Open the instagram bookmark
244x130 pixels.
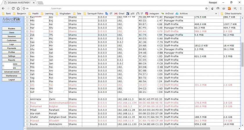tap(152, 13)
